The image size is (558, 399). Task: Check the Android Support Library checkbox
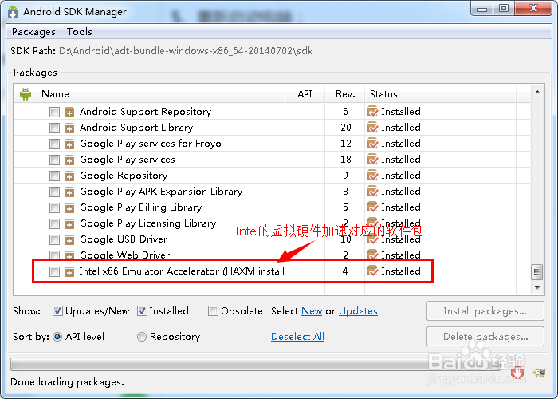point(54,128)
